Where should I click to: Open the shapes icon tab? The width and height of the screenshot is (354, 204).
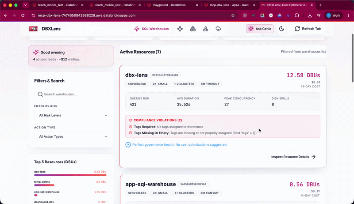(x=205, y=29)
